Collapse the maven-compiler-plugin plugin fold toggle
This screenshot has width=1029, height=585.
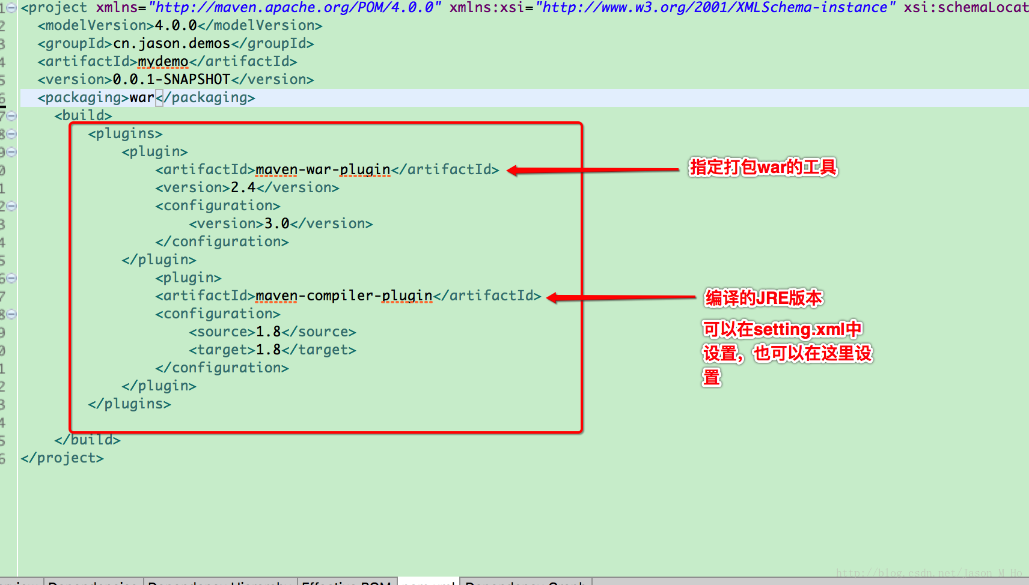[11, 278]
